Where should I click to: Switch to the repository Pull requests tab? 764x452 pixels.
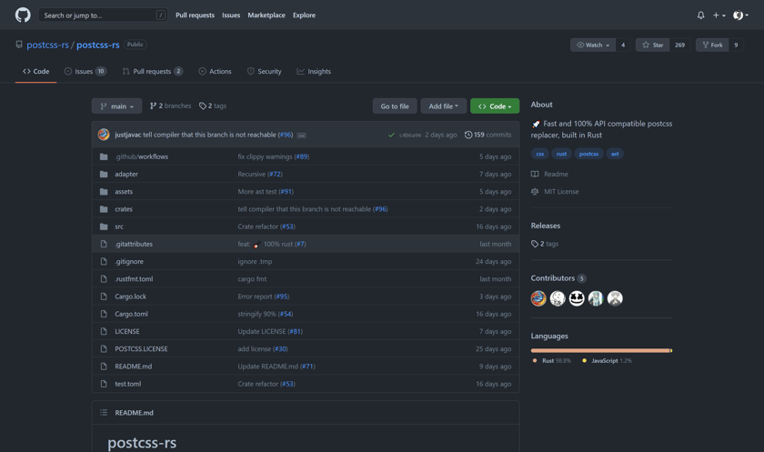[153, 71]
